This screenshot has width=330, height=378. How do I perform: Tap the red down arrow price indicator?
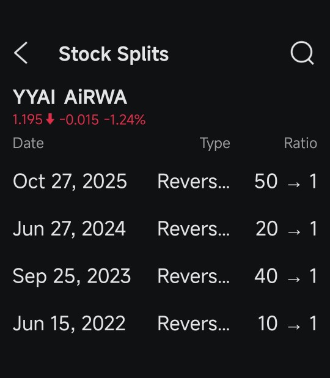coord(50,119)
